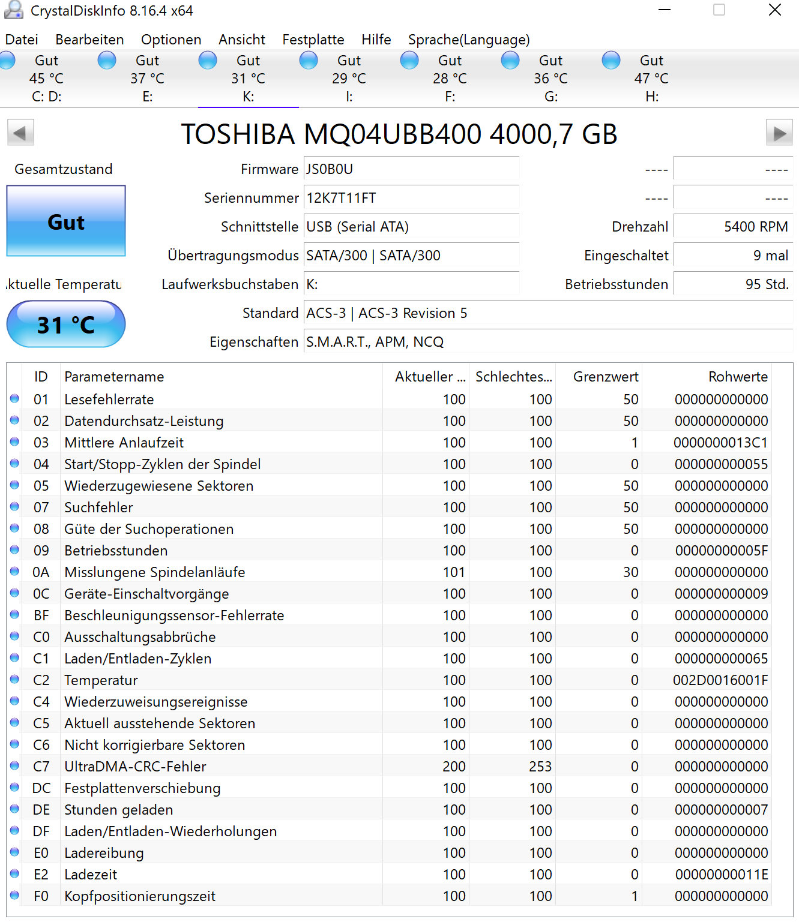This screenshot has width=799, height=922.
Task: Click status dot for Stunden geladen row
Action: (x=14, y=809)
